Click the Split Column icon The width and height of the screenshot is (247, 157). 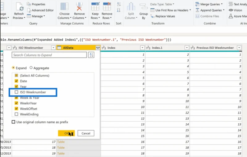tap(131, 7)
